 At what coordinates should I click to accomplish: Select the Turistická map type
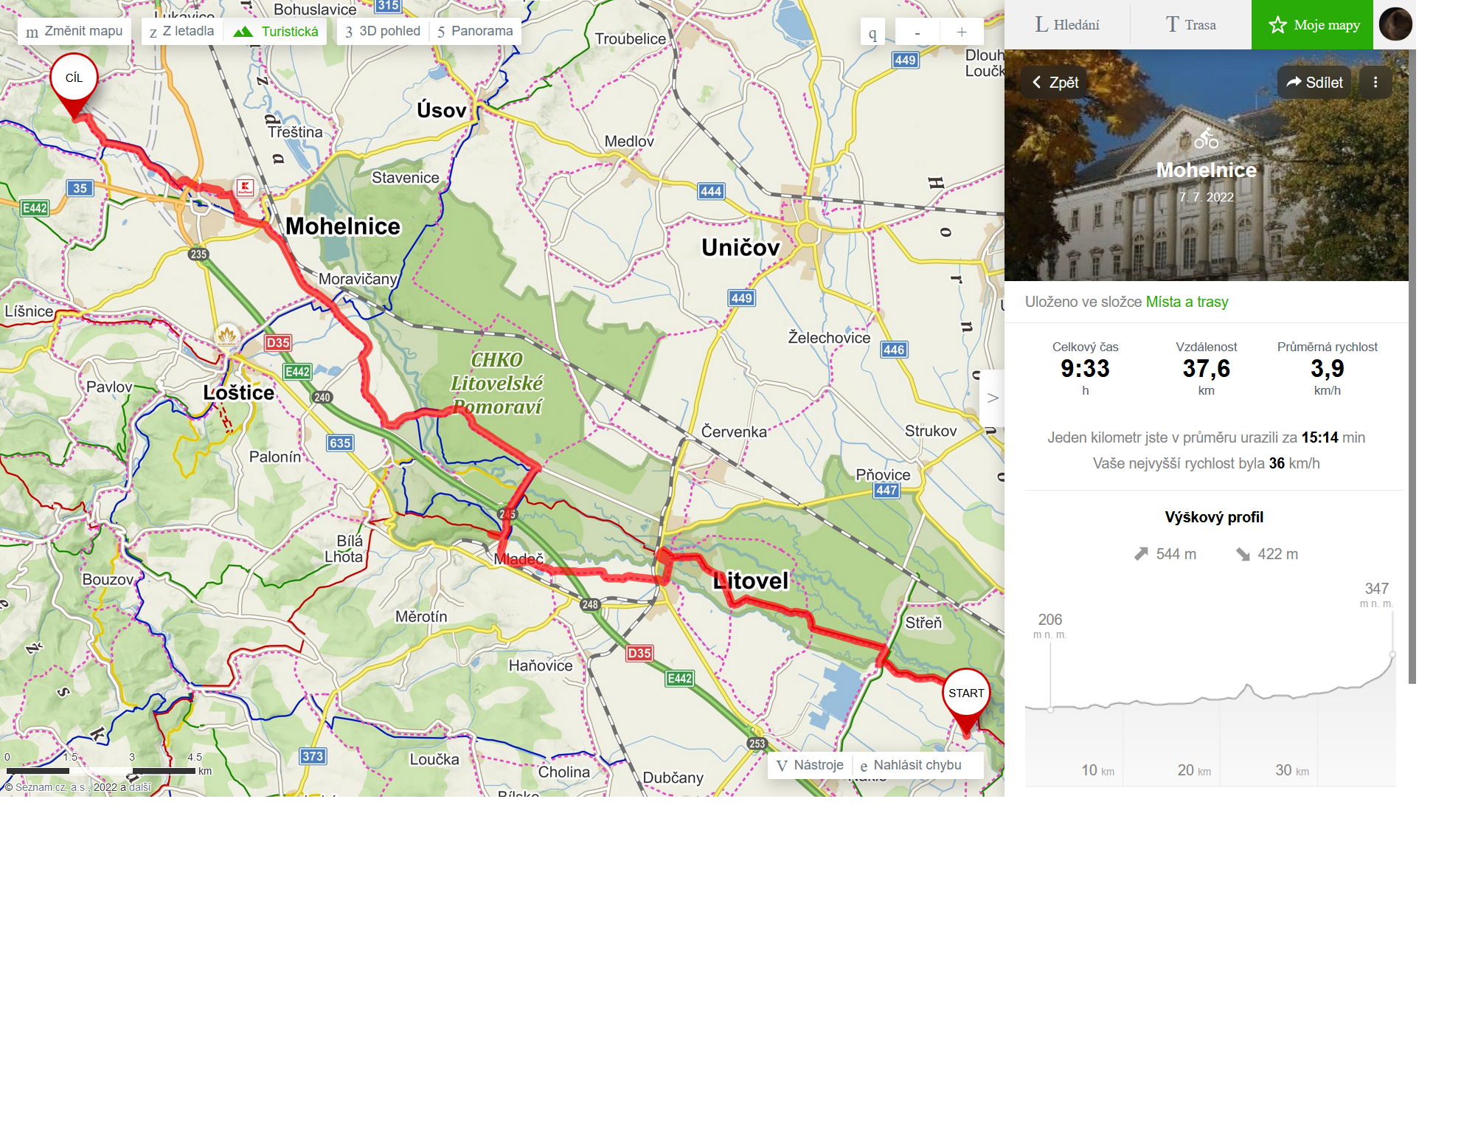pyautogui.click(x=276, y=31)
